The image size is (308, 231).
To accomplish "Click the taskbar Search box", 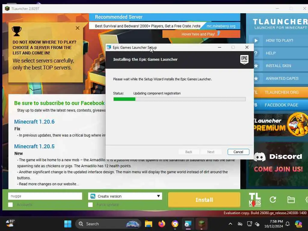I will click(x=108, y=224).
